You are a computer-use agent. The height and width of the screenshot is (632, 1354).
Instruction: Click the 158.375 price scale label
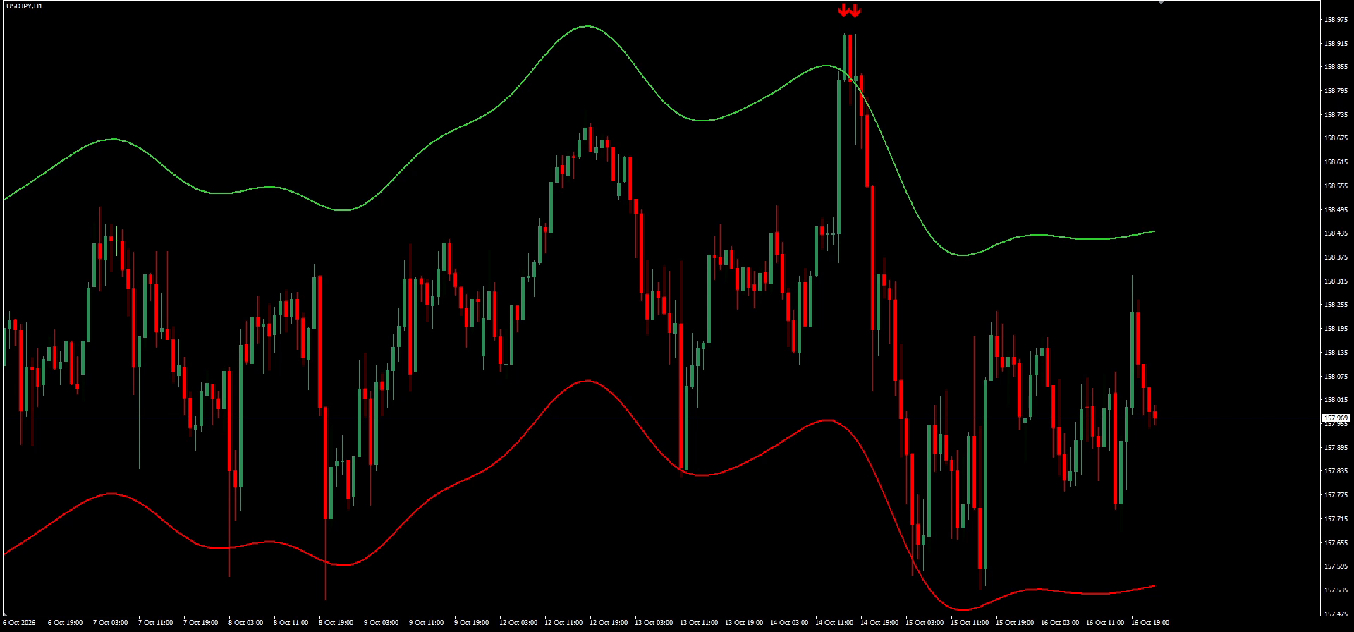coord(1336,257)
